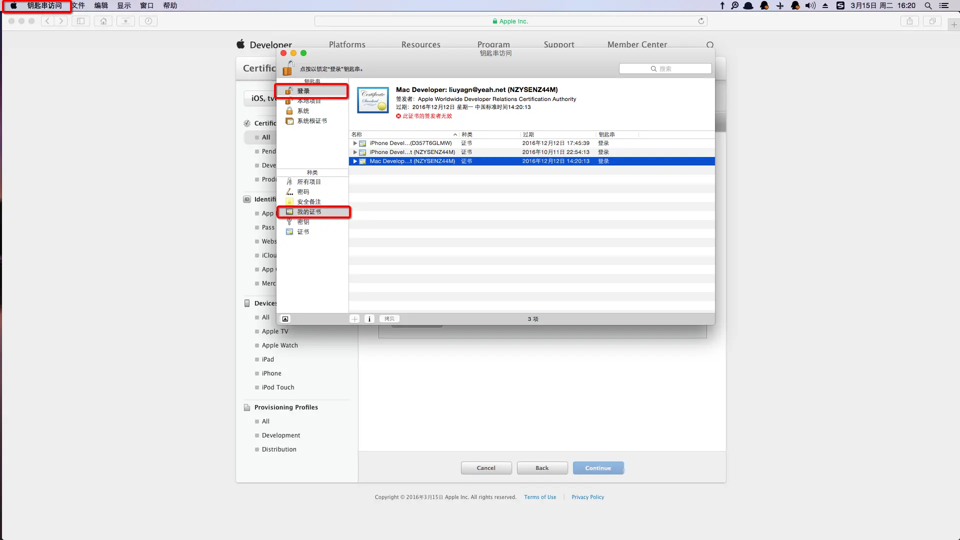Click the keychain search field
The width and height of the screenshot is (960, 540).
tap(665, 68)
